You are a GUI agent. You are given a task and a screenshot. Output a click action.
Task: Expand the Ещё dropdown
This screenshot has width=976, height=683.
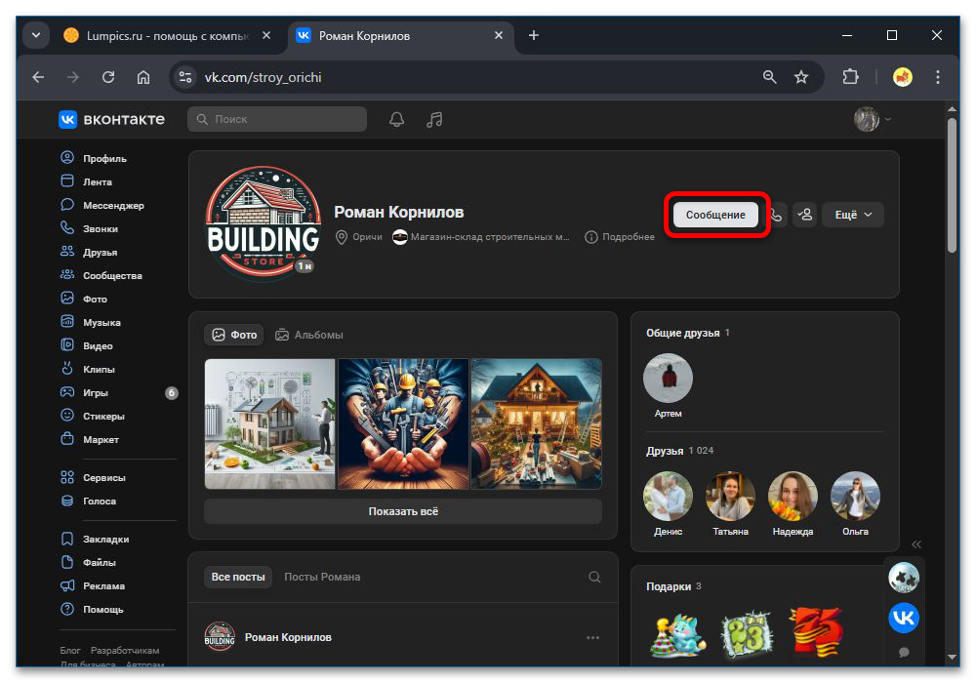point(853,215)
